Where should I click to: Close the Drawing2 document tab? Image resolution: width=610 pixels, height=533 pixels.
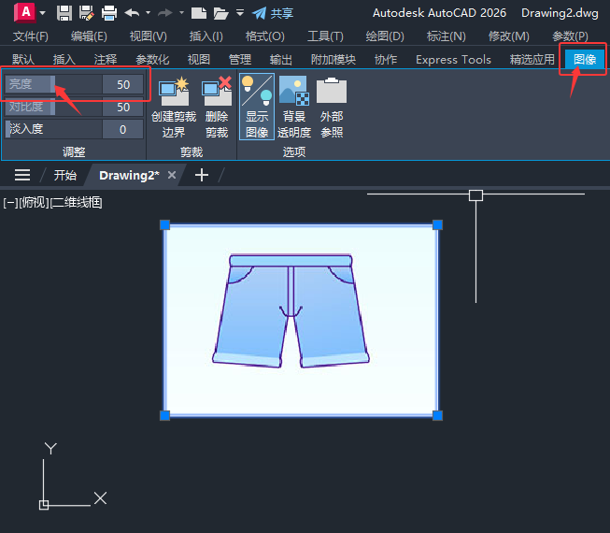click(x=172, y=175)
